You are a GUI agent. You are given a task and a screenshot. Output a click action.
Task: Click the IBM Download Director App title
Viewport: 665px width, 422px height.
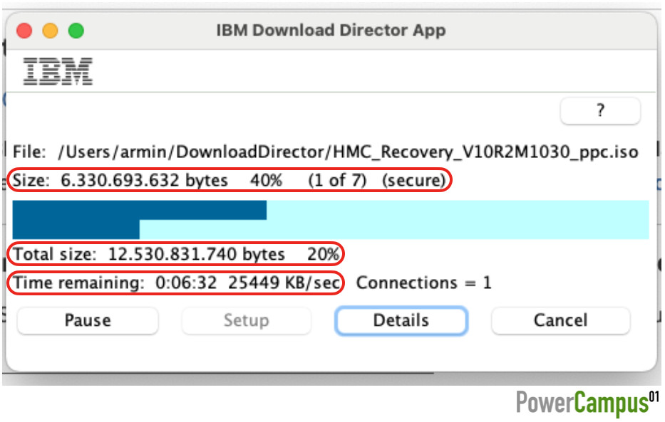click(331, 31)
